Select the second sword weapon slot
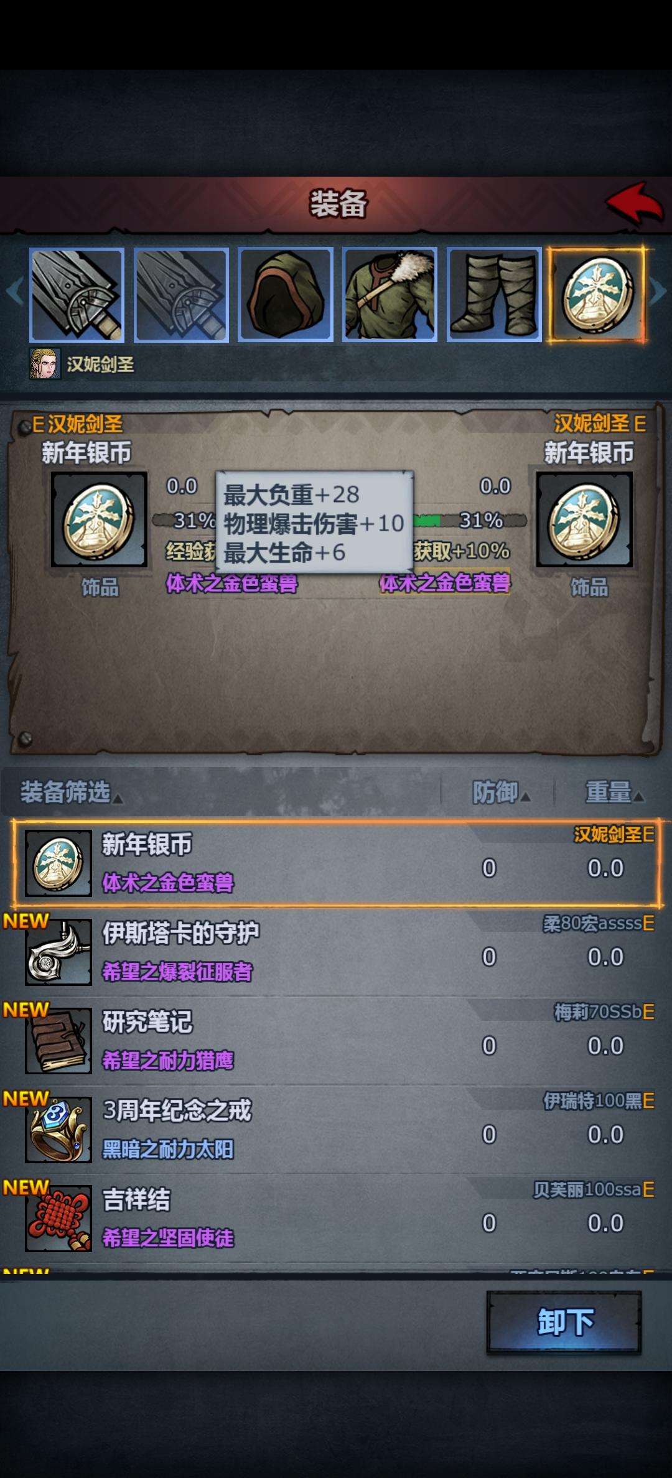The width and height of the screenshot is (672, 1478). click(x=181, y=295)
